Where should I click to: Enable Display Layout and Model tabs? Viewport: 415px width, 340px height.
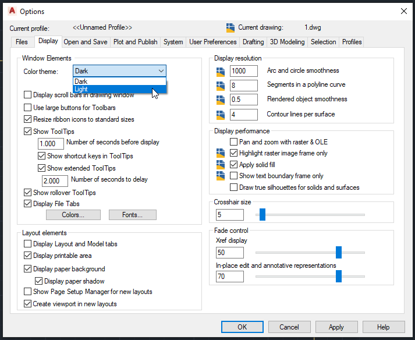pos(27,243)
